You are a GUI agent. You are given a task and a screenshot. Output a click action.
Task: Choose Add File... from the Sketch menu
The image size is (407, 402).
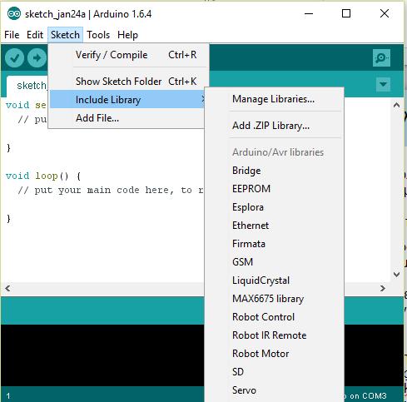coord(127,118)
